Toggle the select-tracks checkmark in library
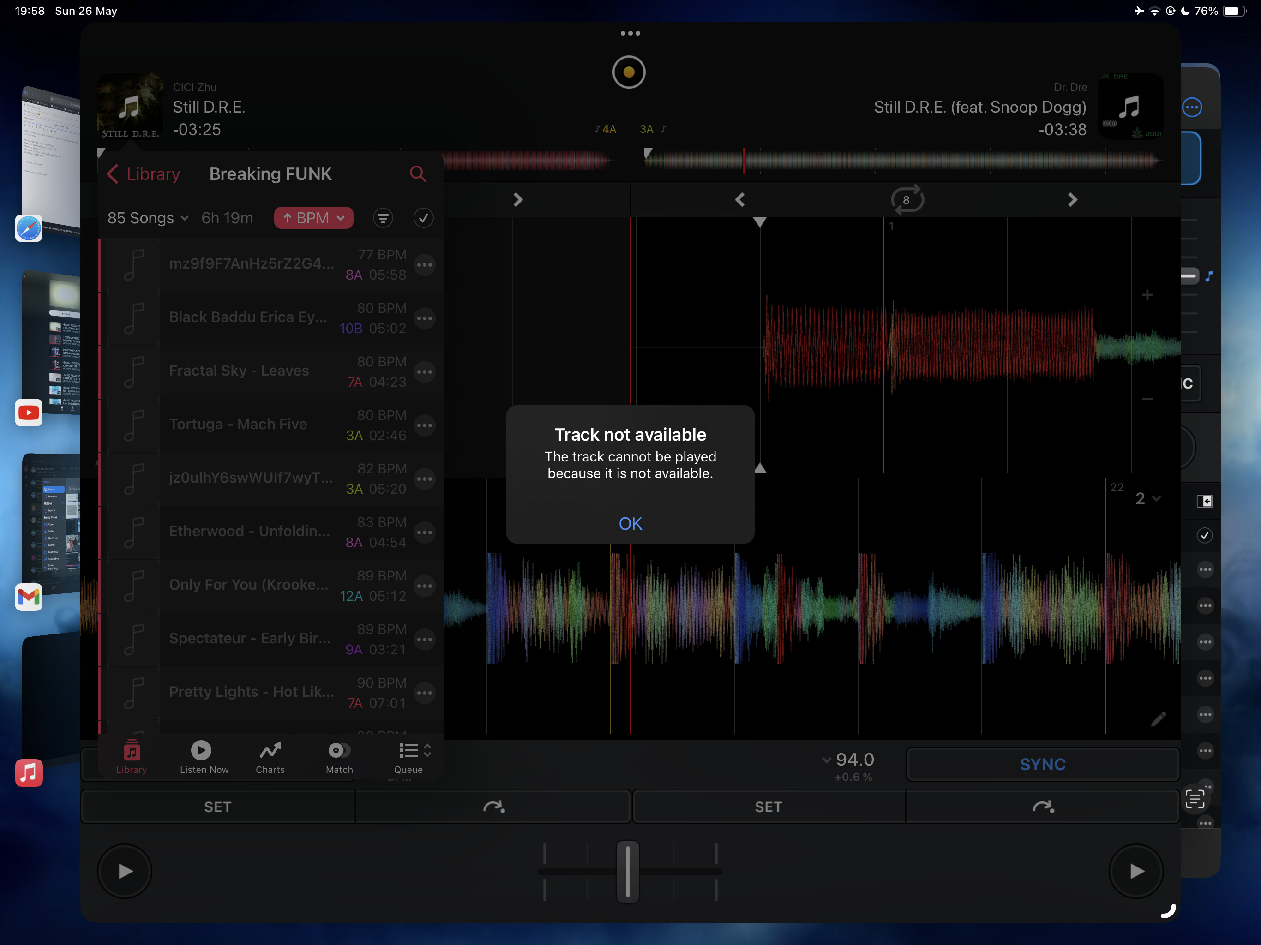The width and height of the screenshot is (1261, 945). pos(423,218)
